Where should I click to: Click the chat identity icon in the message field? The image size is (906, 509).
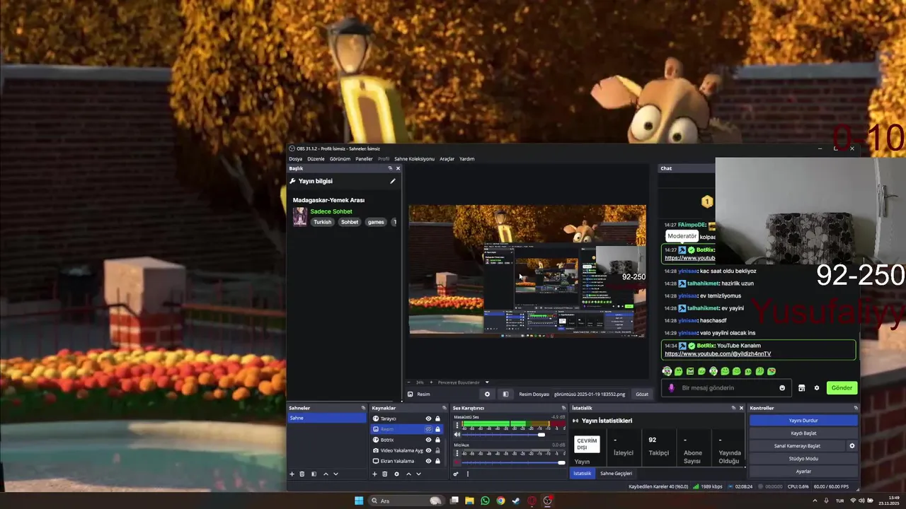tap(671, 387)
